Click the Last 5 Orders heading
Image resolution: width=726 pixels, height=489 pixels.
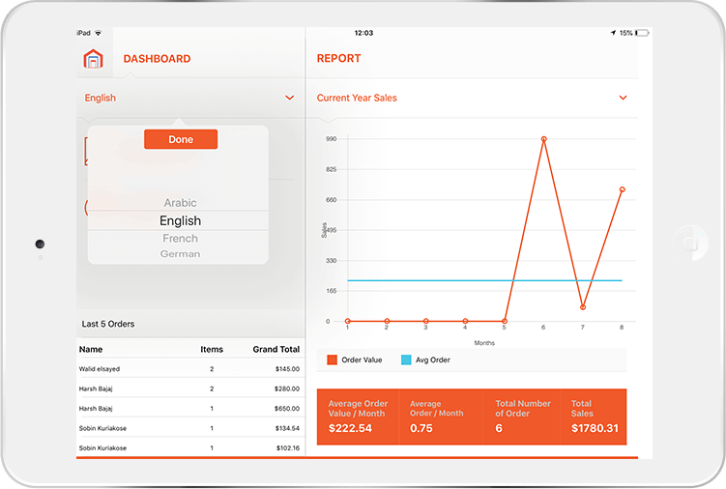tap(108, 324)
